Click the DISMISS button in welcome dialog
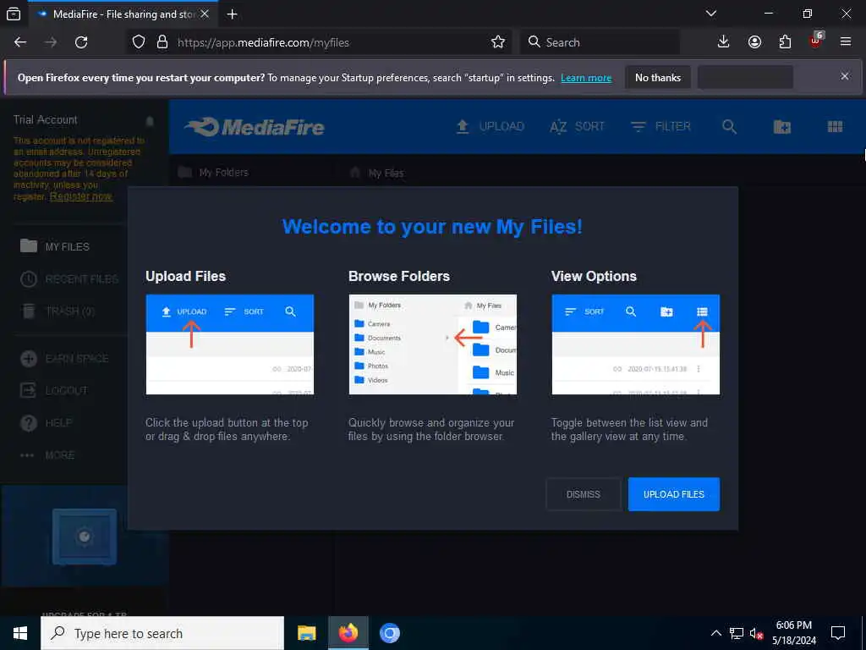Screen dimensions: 866x650 coord(584,494)
